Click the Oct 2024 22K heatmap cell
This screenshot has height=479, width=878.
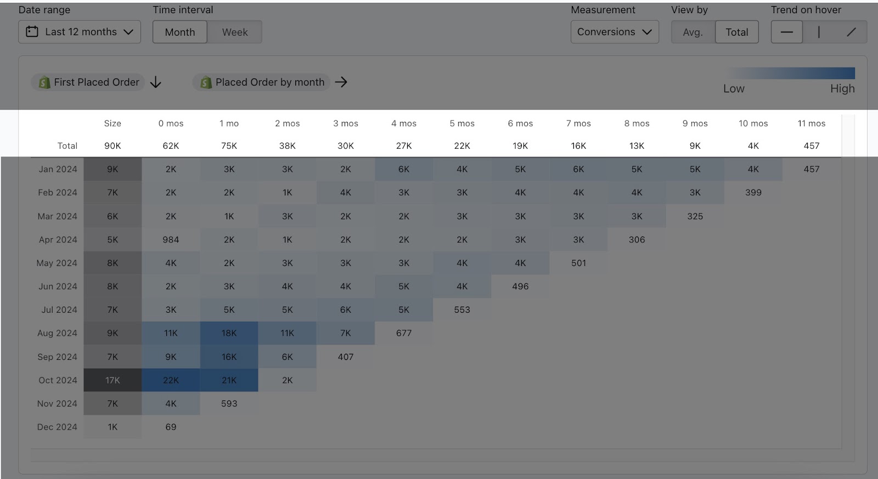coord(171,380)
